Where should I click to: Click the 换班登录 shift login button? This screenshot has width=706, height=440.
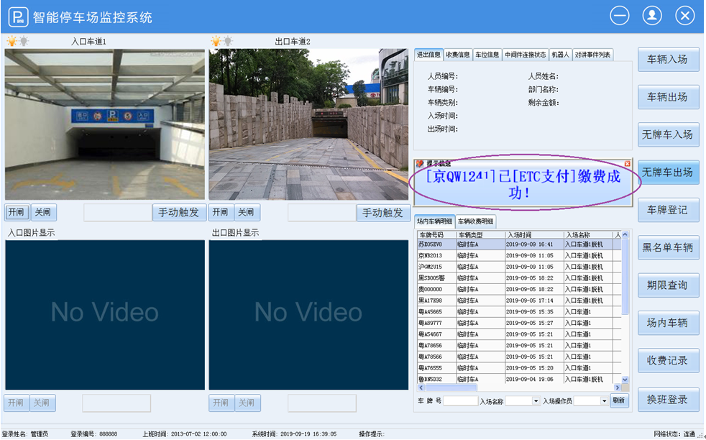click(x=668, y=400)
